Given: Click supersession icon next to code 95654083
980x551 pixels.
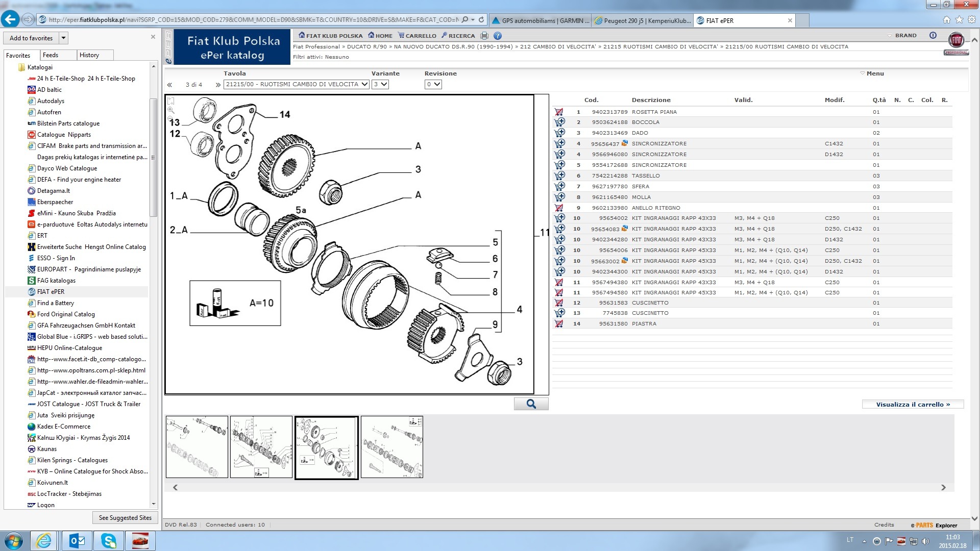Looking at the screenshot, I should click(x=624, y=229).
